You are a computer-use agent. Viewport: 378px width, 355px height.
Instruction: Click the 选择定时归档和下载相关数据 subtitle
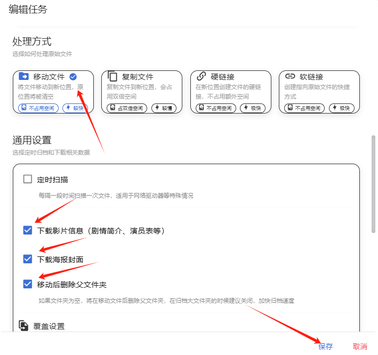(51, 152)
